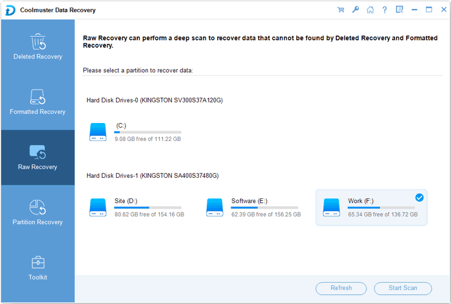Click "9.08 GB free of 111.22 GB"
The width and height of the screenshot is (451, 304).
[x=148, y=139]
